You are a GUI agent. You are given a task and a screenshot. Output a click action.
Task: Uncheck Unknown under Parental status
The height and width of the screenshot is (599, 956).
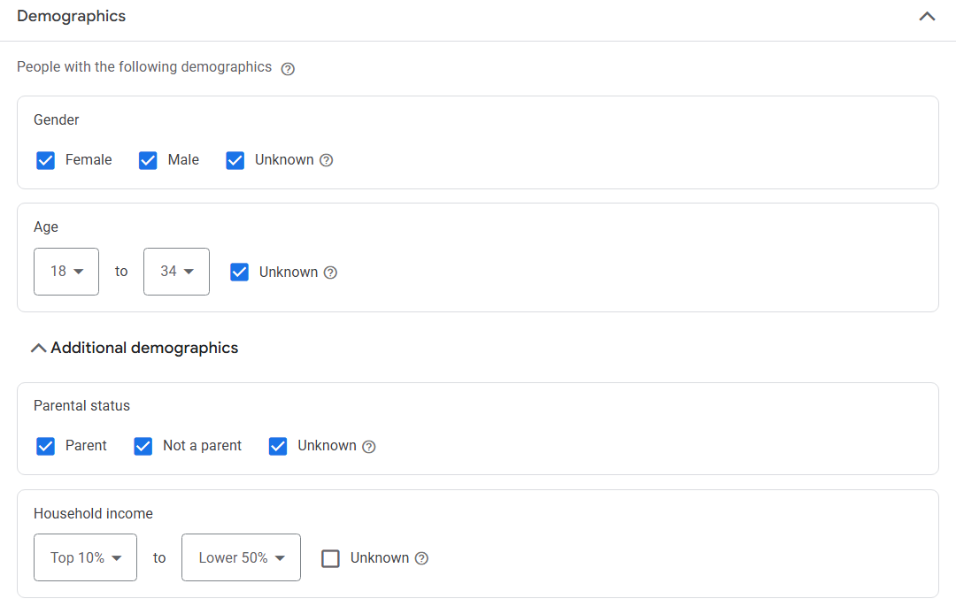point(278,446)
